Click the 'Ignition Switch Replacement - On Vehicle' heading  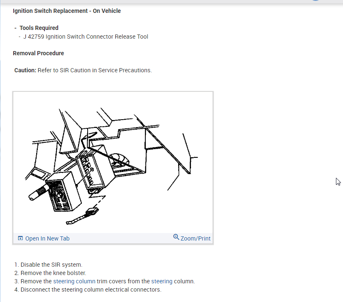pyautogui.click(x=67, y=11)
